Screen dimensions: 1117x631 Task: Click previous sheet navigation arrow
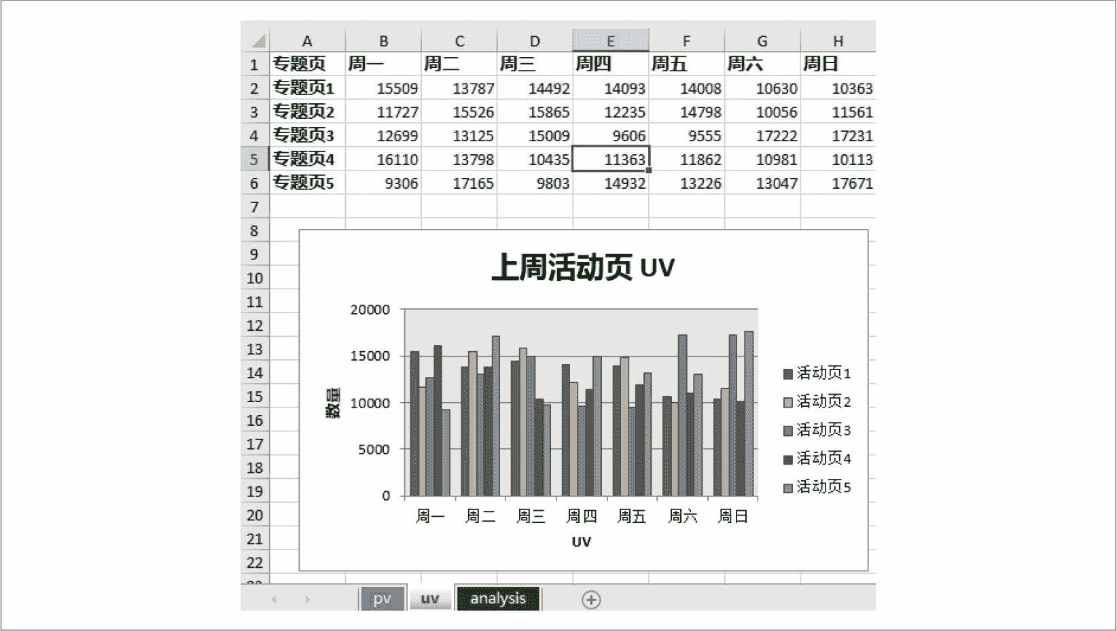pyautogui.click(x=274, y=599)
